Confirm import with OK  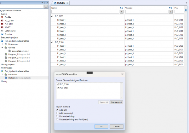pos(101,126)
